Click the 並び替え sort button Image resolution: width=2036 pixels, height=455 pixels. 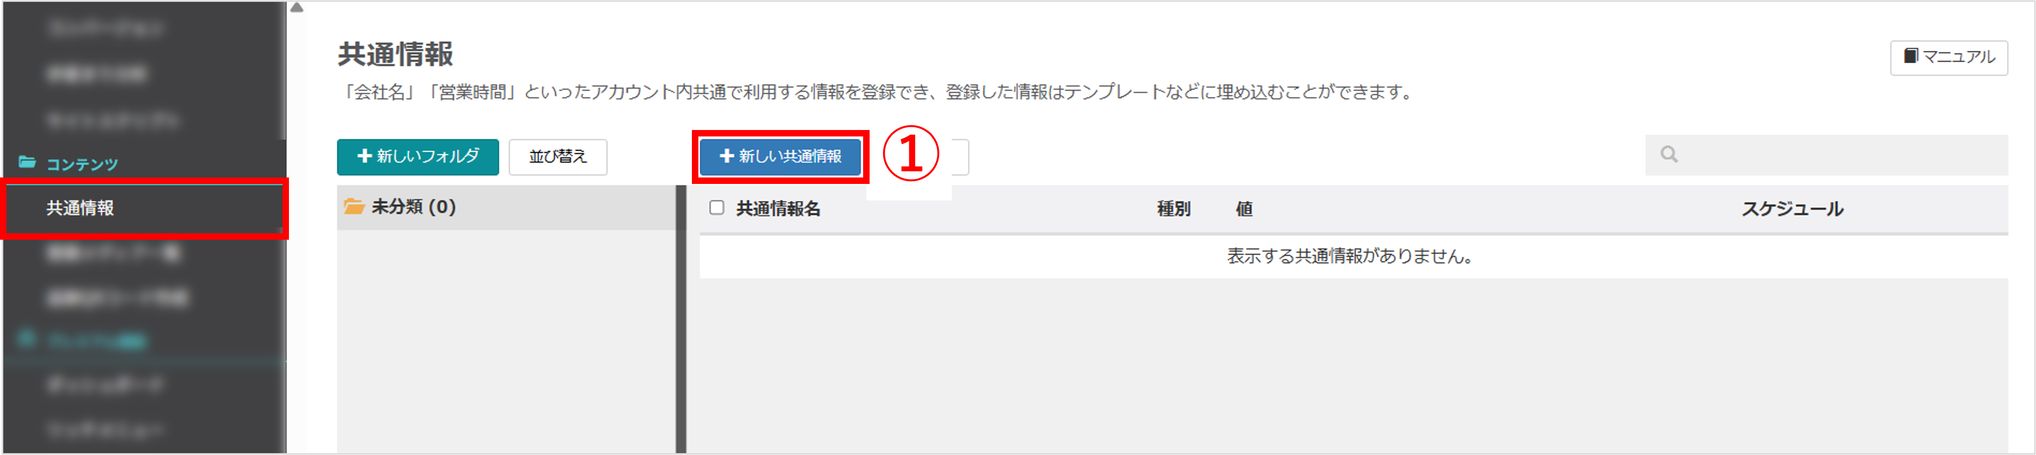(558, 156)
